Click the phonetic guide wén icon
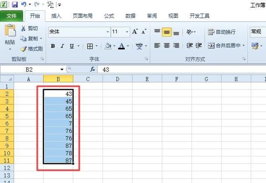Screen dimensions: 266x183 coord(139,46)
